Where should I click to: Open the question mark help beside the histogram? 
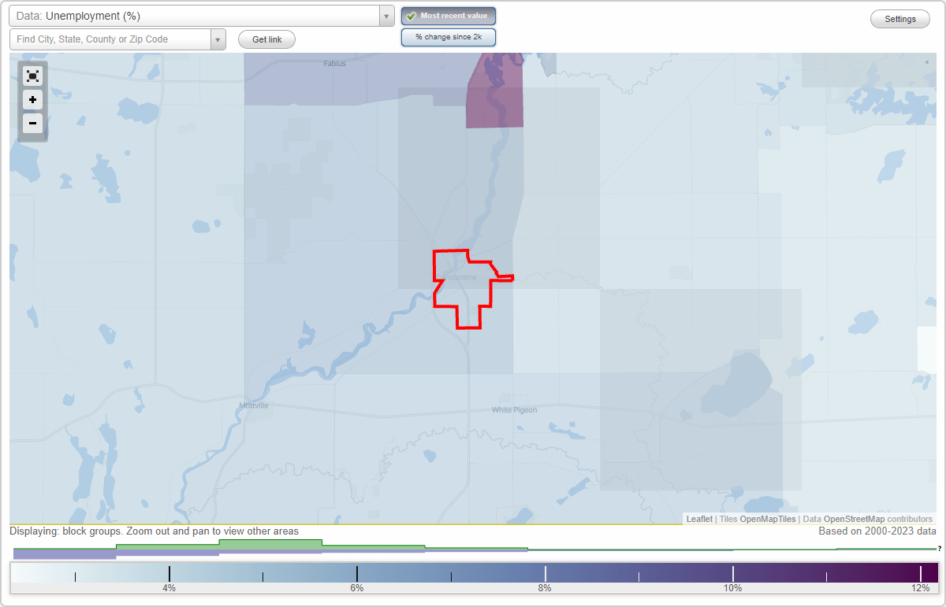940,549
